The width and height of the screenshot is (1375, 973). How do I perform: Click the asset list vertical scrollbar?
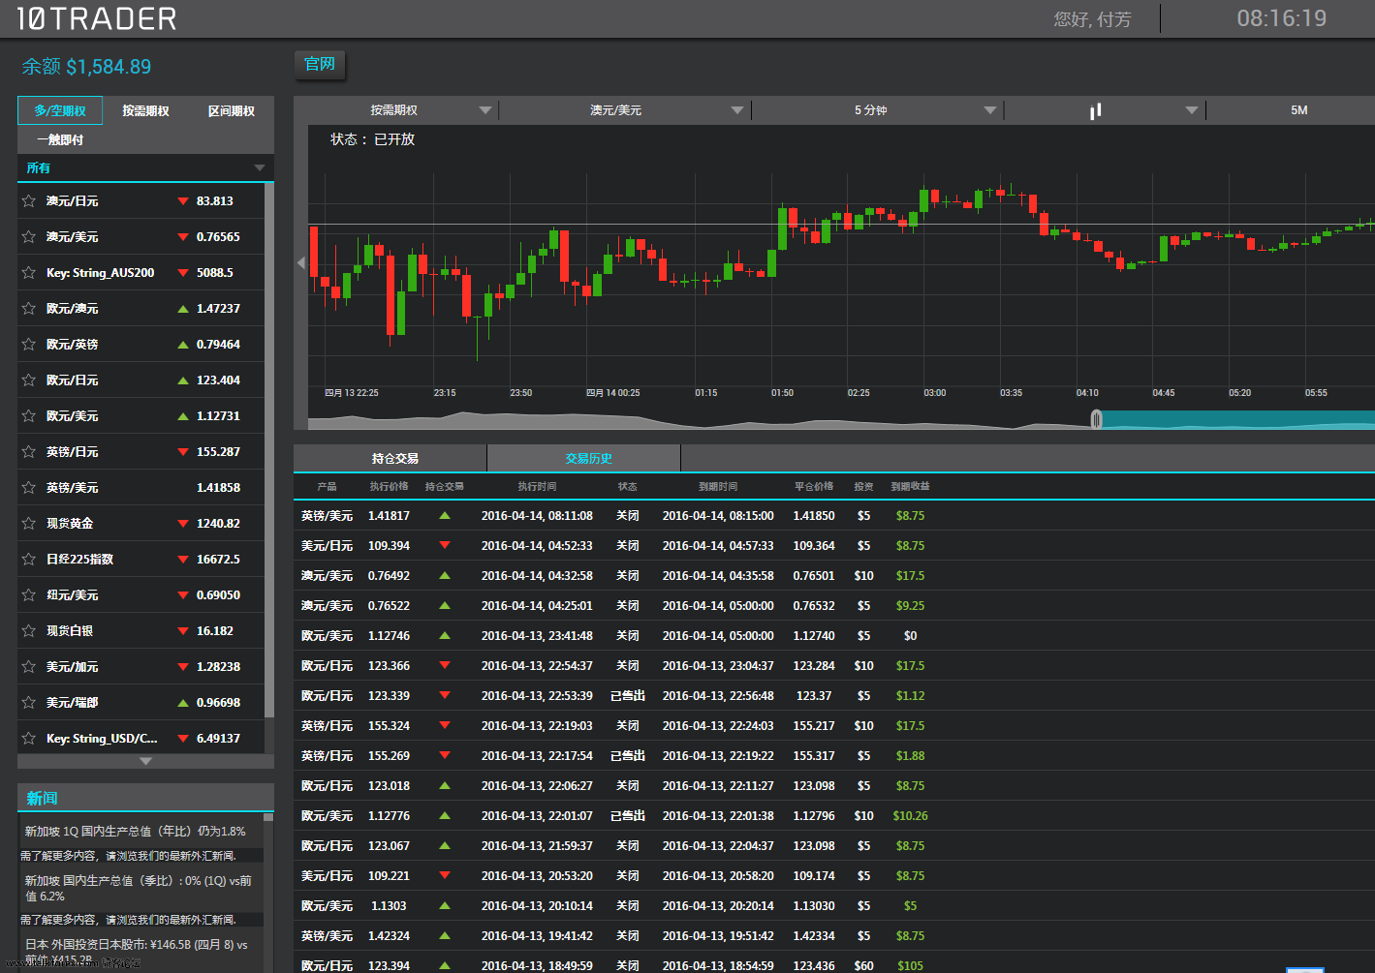point(269,450)
